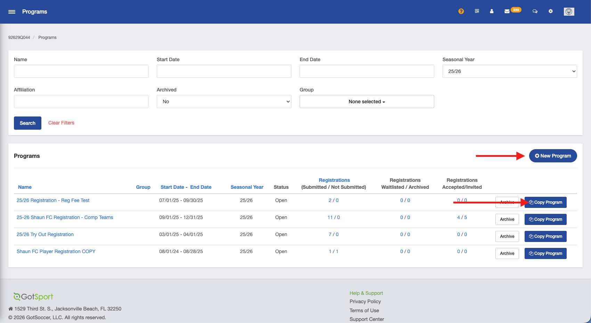Open 25-26 Shaun FC Registration - Comp Teams
This screenshot has width=591, height=323.
(x=65, y=217)
